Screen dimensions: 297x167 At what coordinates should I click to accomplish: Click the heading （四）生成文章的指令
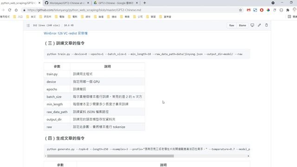click(65, 138)
